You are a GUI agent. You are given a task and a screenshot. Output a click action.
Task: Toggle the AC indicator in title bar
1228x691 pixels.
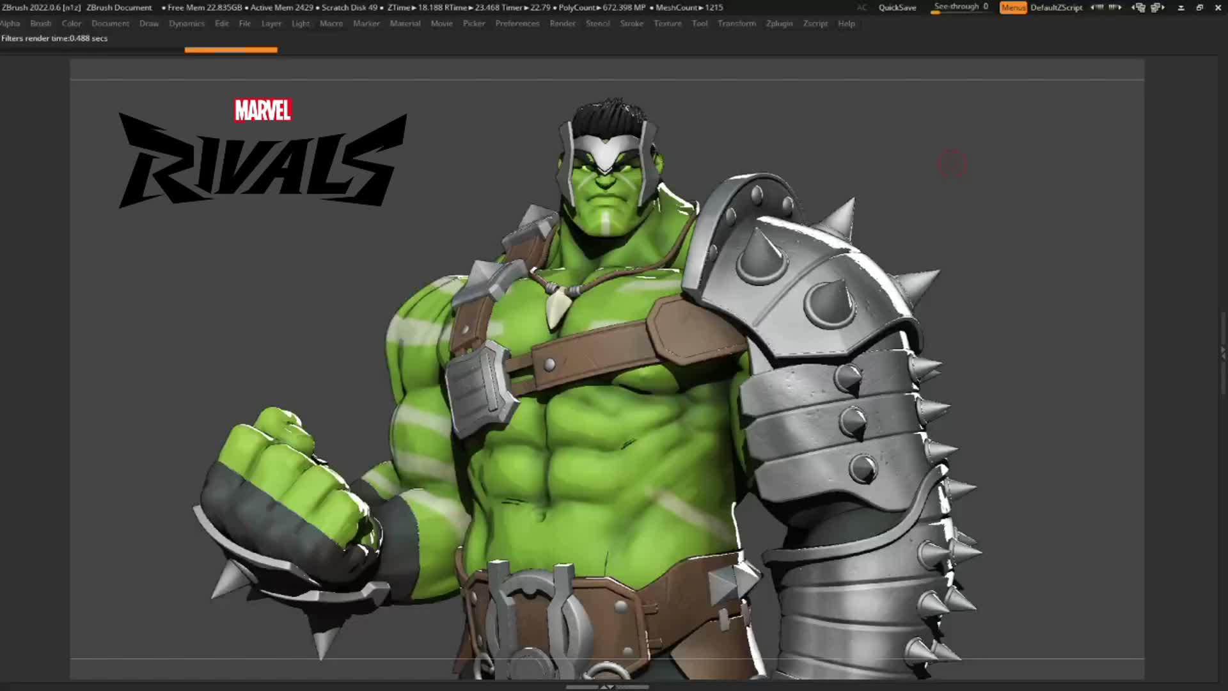pyautogui.click(x=862, y=8)
